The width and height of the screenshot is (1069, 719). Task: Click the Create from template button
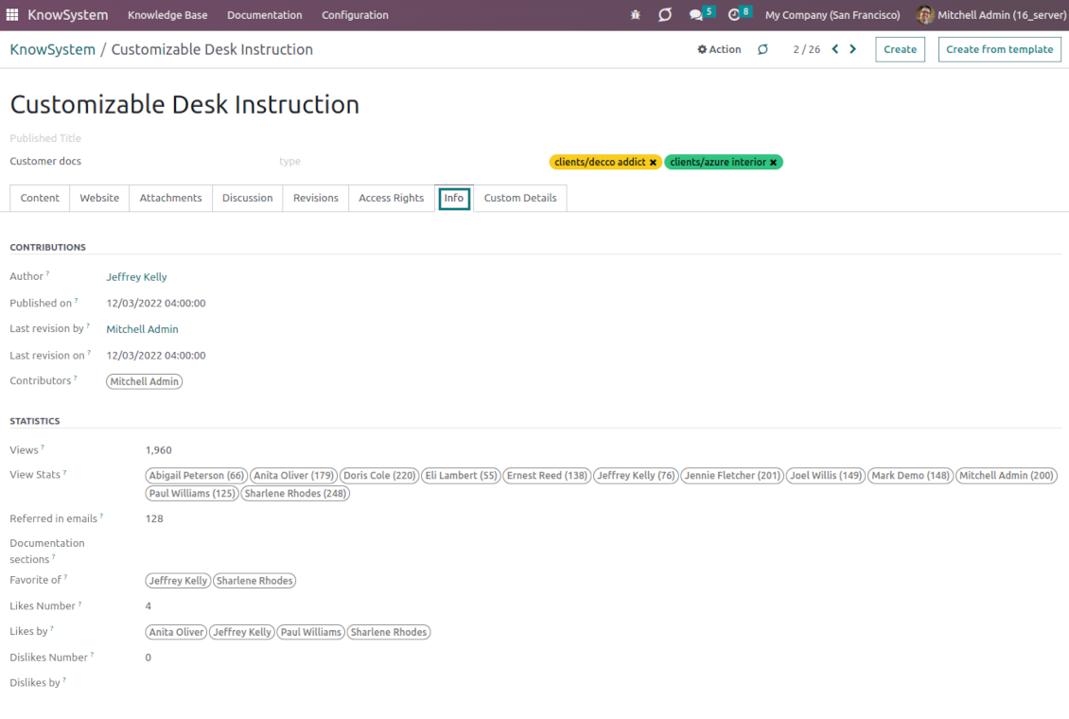pos(999,49)
